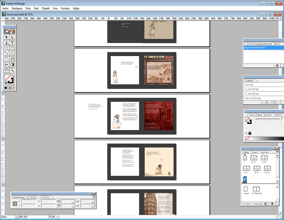Select the G_skiss02.jpg link
Viewport: 284px width, 220px height.
tap(263, 94)
